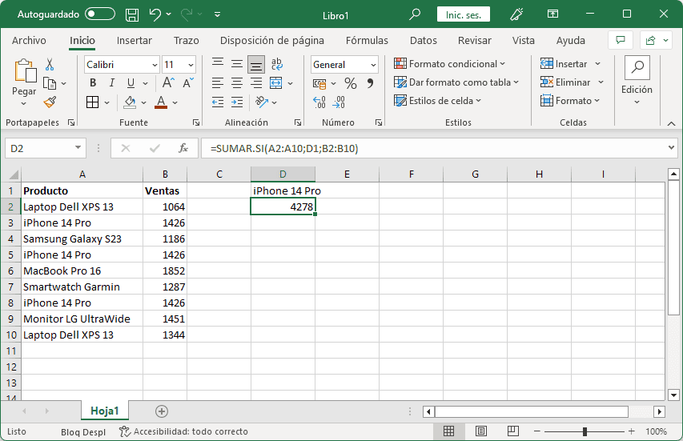Switch to the Datos tab

[424, 41]
